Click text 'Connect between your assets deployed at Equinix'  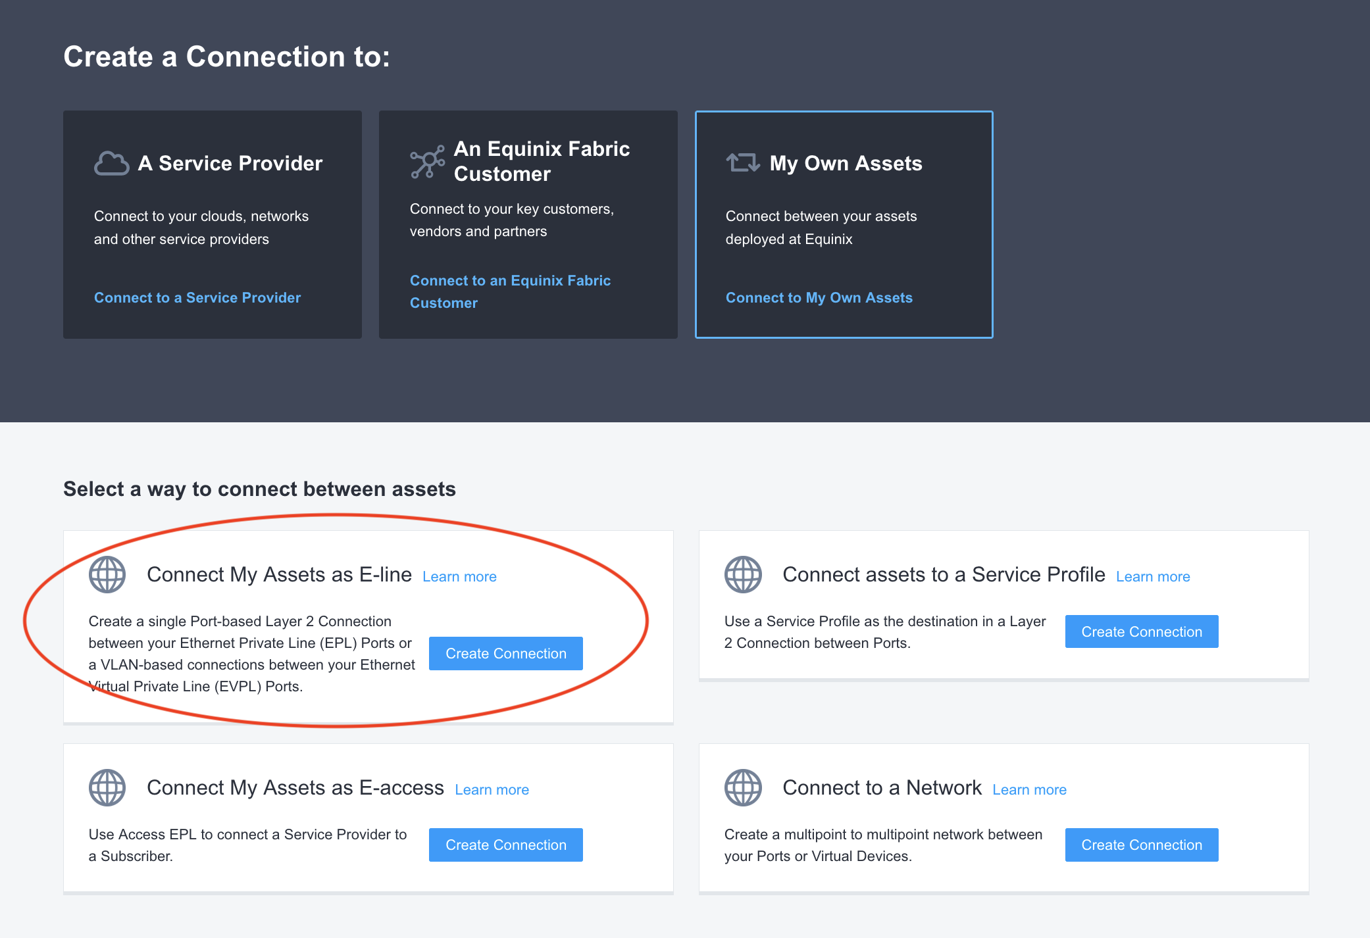[x=821, y=228]
